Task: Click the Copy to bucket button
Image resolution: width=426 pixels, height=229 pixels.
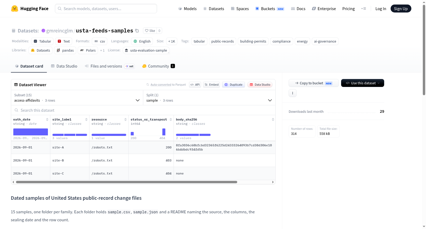Action: click(314, 83)
